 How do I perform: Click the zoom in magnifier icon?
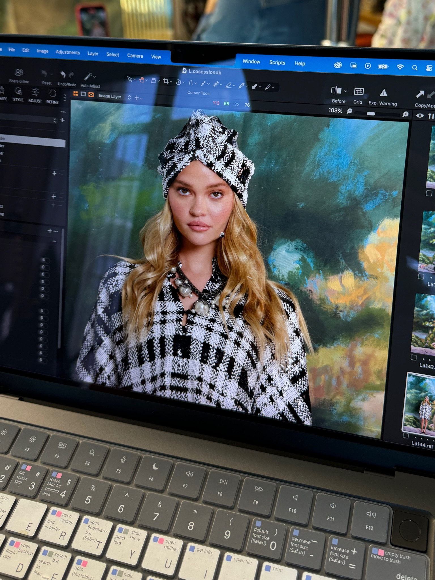coord(405,114)
